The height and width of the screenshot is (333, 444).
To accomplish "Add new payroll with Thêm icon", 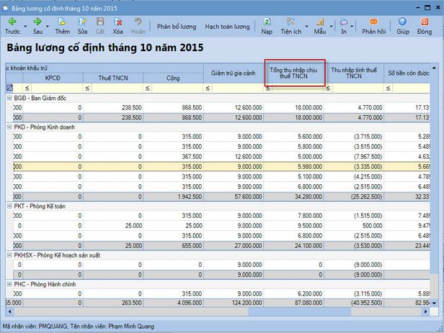I will pyautogui.click(x=62, y=22).
